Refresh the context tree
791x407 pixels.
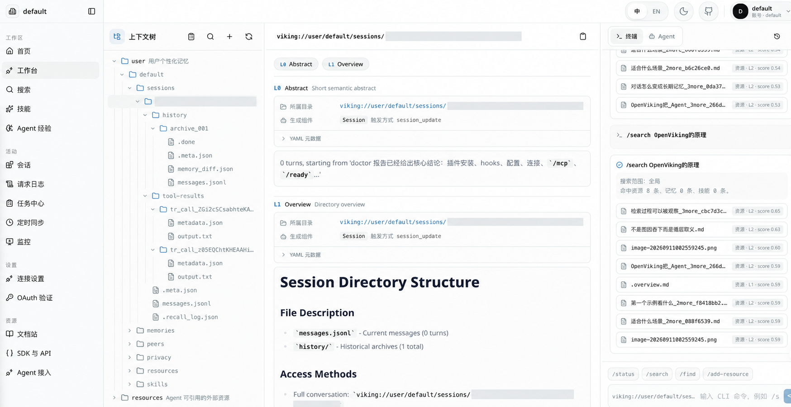(249, 37)
